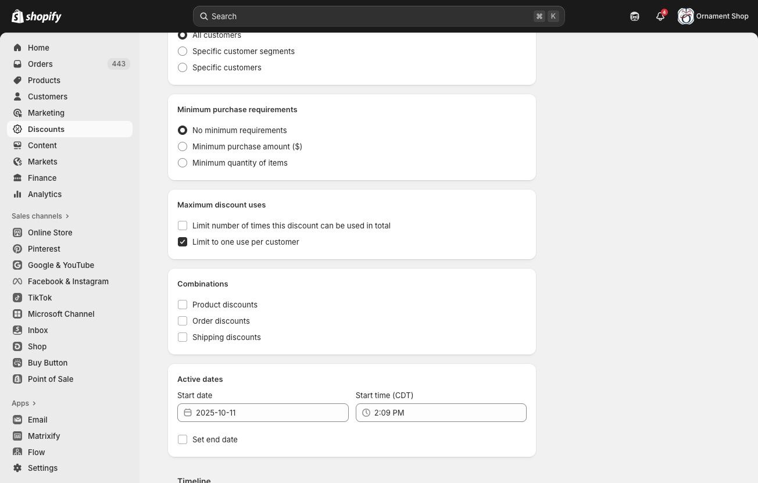Image resolution: width=758 pixels, height=483 pixels.
Task: Go to Analytics in sidebar
Action: pos(44,194)
